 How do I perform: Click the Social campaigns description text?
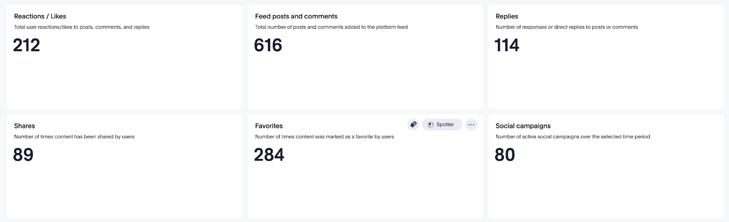pyautogui.click(x=573, y=137)
